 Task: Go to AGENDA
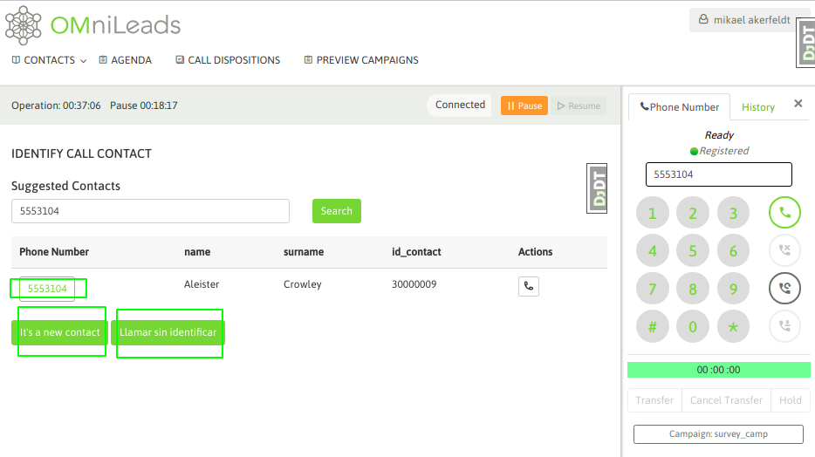click(x=126, y=60)
